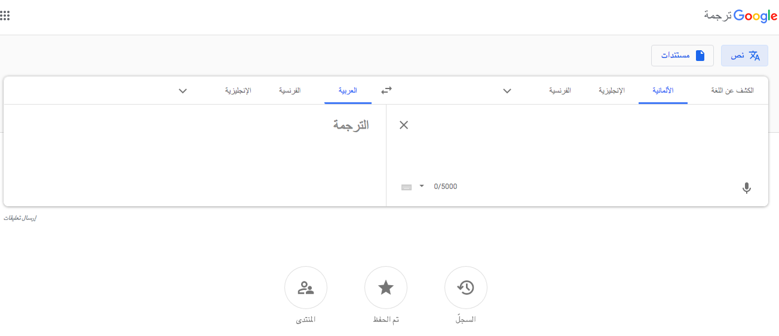
Task: Open the History (السجل) icon
Action: 466,288
